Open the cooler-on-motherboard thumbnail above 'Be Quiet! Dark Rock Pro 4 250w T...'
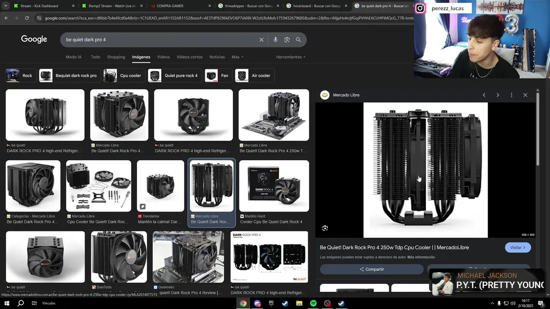 pyautogui.click(x=274, y=115)
